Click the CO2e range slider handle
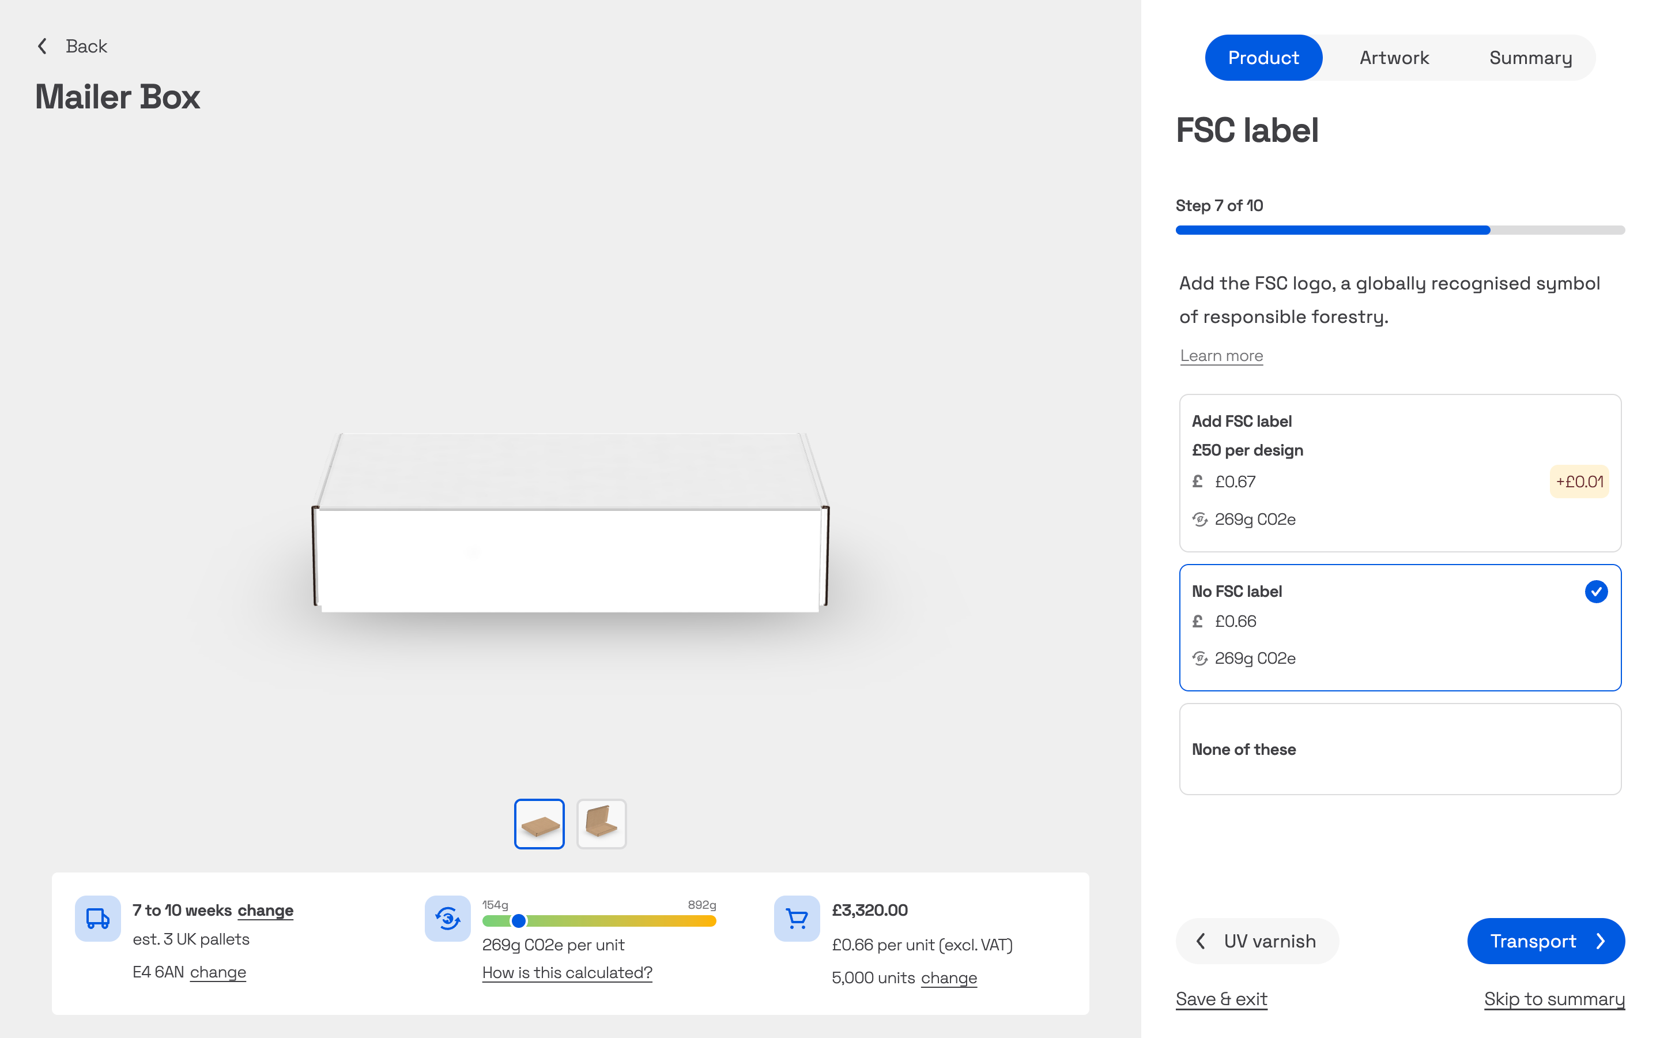The image size is (1660, 1038). point(519,920)
